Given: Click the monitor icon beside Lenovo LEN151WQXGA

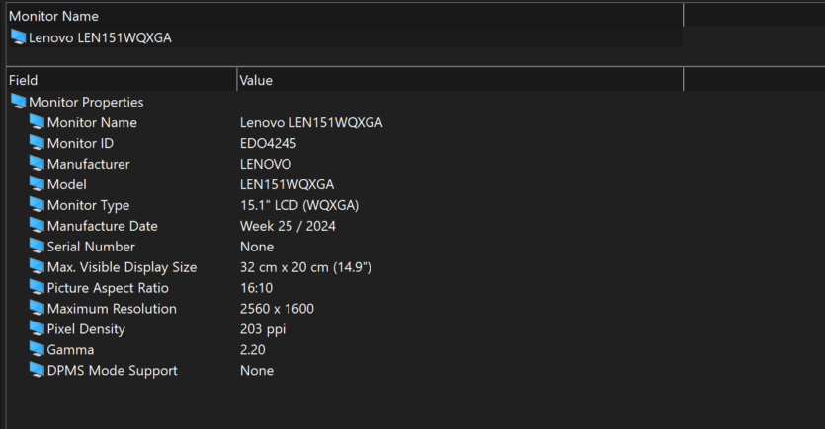Looking at the screenshot, I should pos(19,37).
